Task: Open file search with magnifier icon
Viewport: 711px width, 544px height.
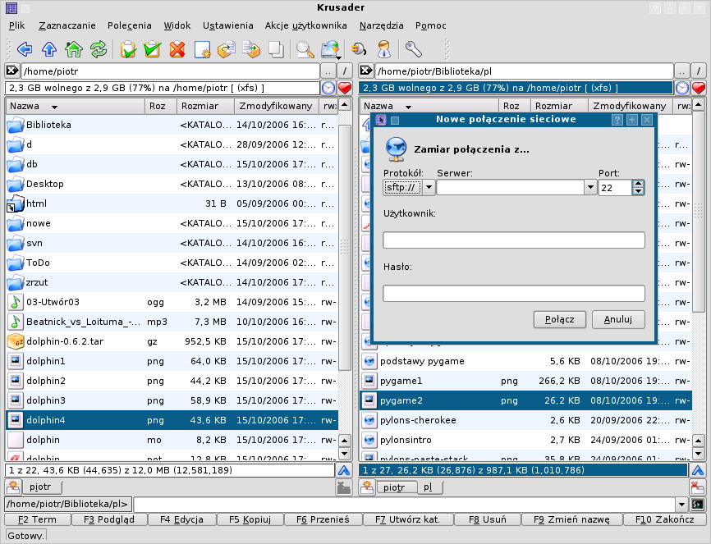Action: click(x=305, y=49)
